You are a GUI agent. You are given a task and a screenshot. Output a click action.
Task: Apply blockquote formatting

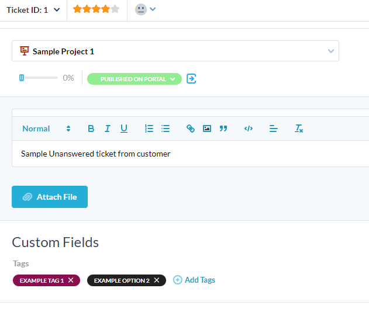coord(223,129)
